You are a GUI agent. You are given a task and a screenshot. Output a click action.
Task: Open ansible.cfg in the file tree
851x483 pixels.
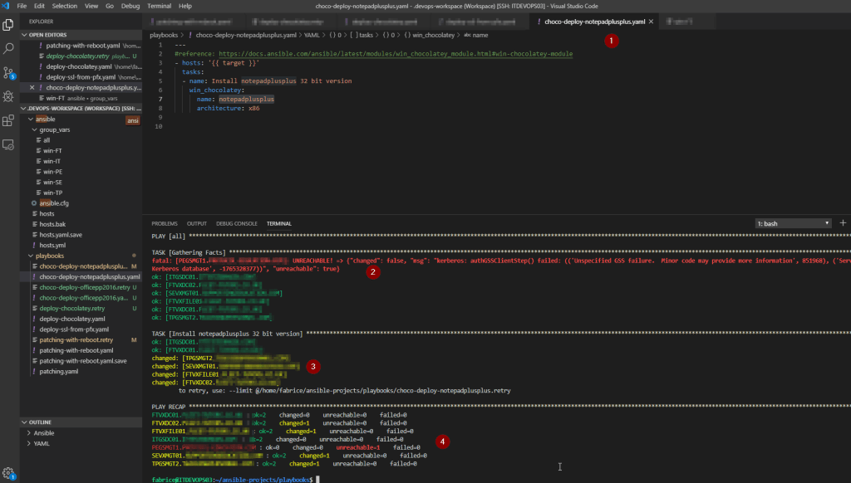[x=54, y=202]
